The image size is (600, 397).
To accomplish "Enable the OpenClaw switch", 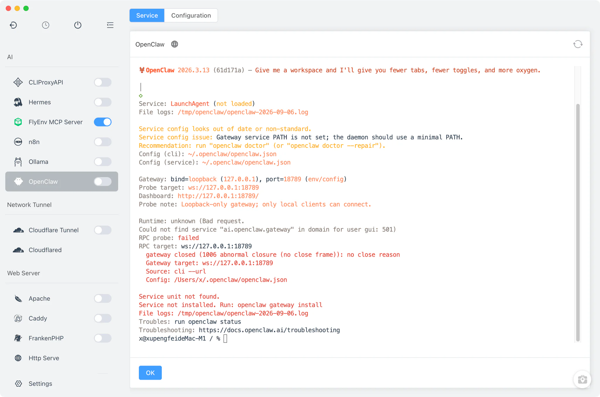I will 103,181.
